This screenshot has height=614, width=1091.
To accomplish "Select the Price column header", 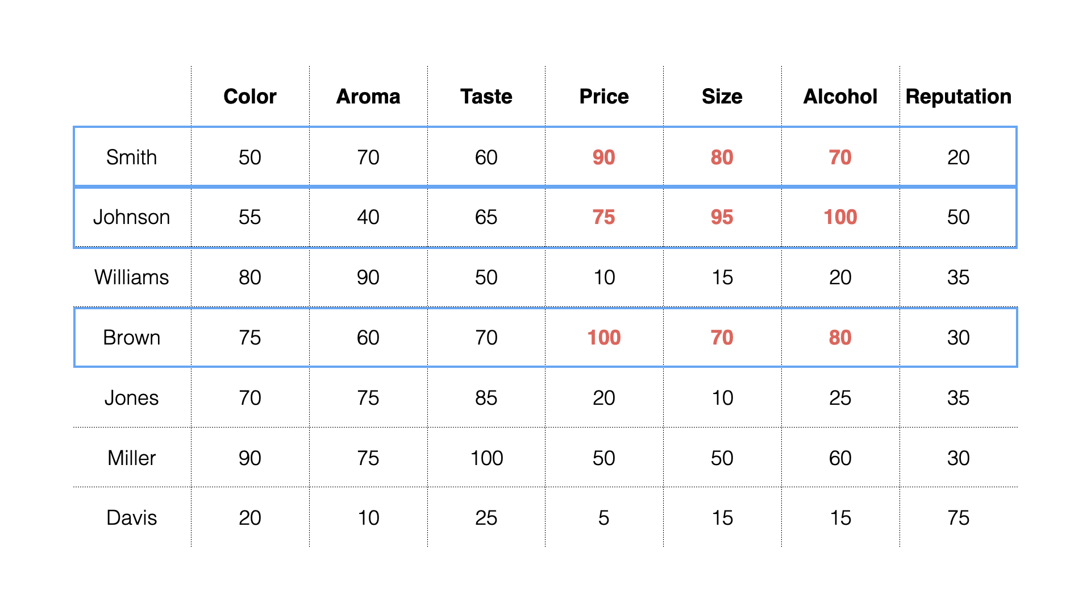I will pyautogui.click(x=604, y=97).
